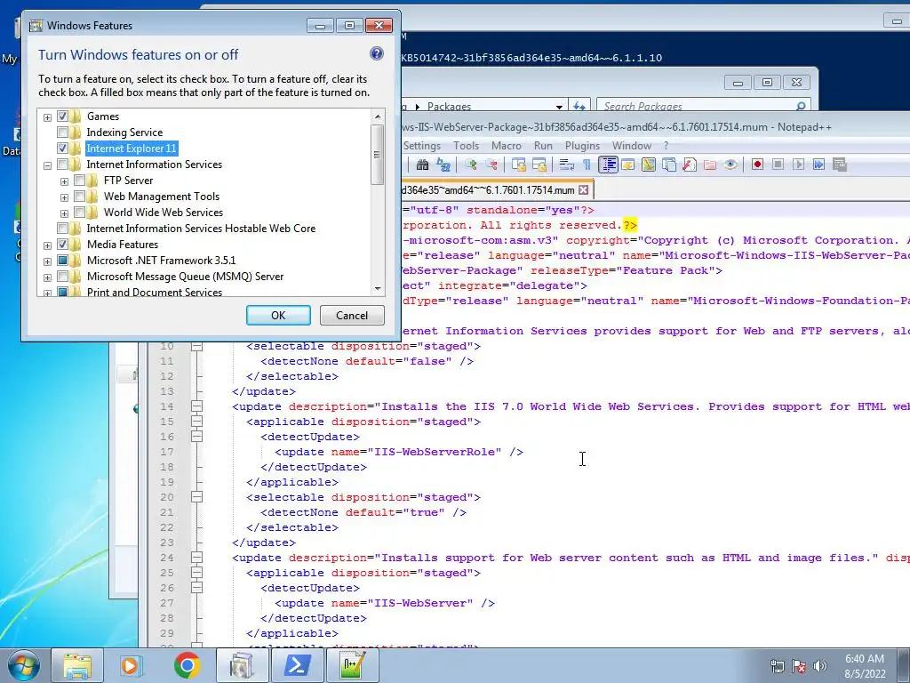Open the Document Map toolbar icon
The image size is (910, 683).
[649, 165]
